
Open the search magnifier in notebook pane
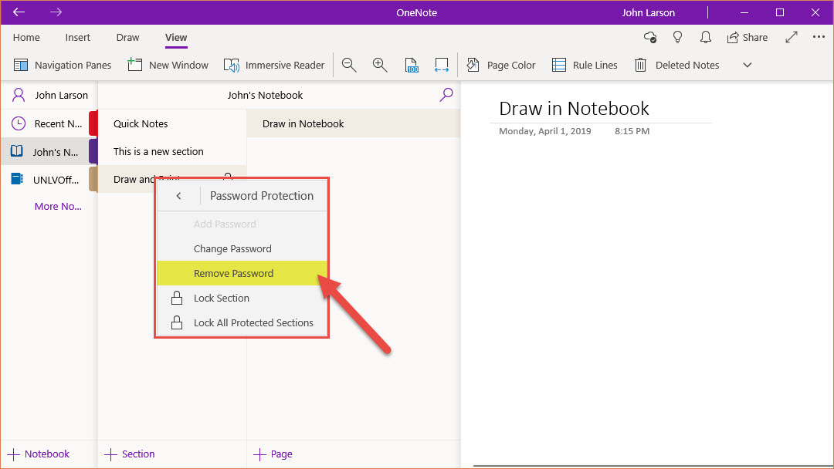click(x=446, y=95)
